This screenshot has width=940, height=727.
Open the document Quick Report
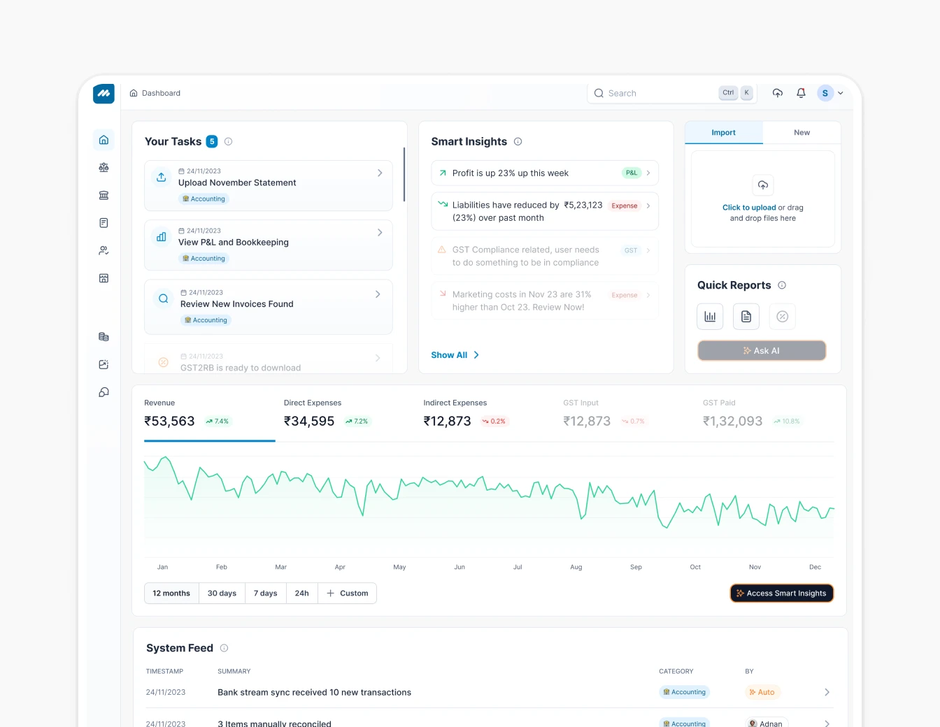tap(746, 316)
